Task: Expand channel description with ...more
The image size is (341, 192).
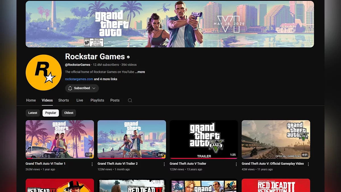Action: pyautogui.click(x=140, y=72)
